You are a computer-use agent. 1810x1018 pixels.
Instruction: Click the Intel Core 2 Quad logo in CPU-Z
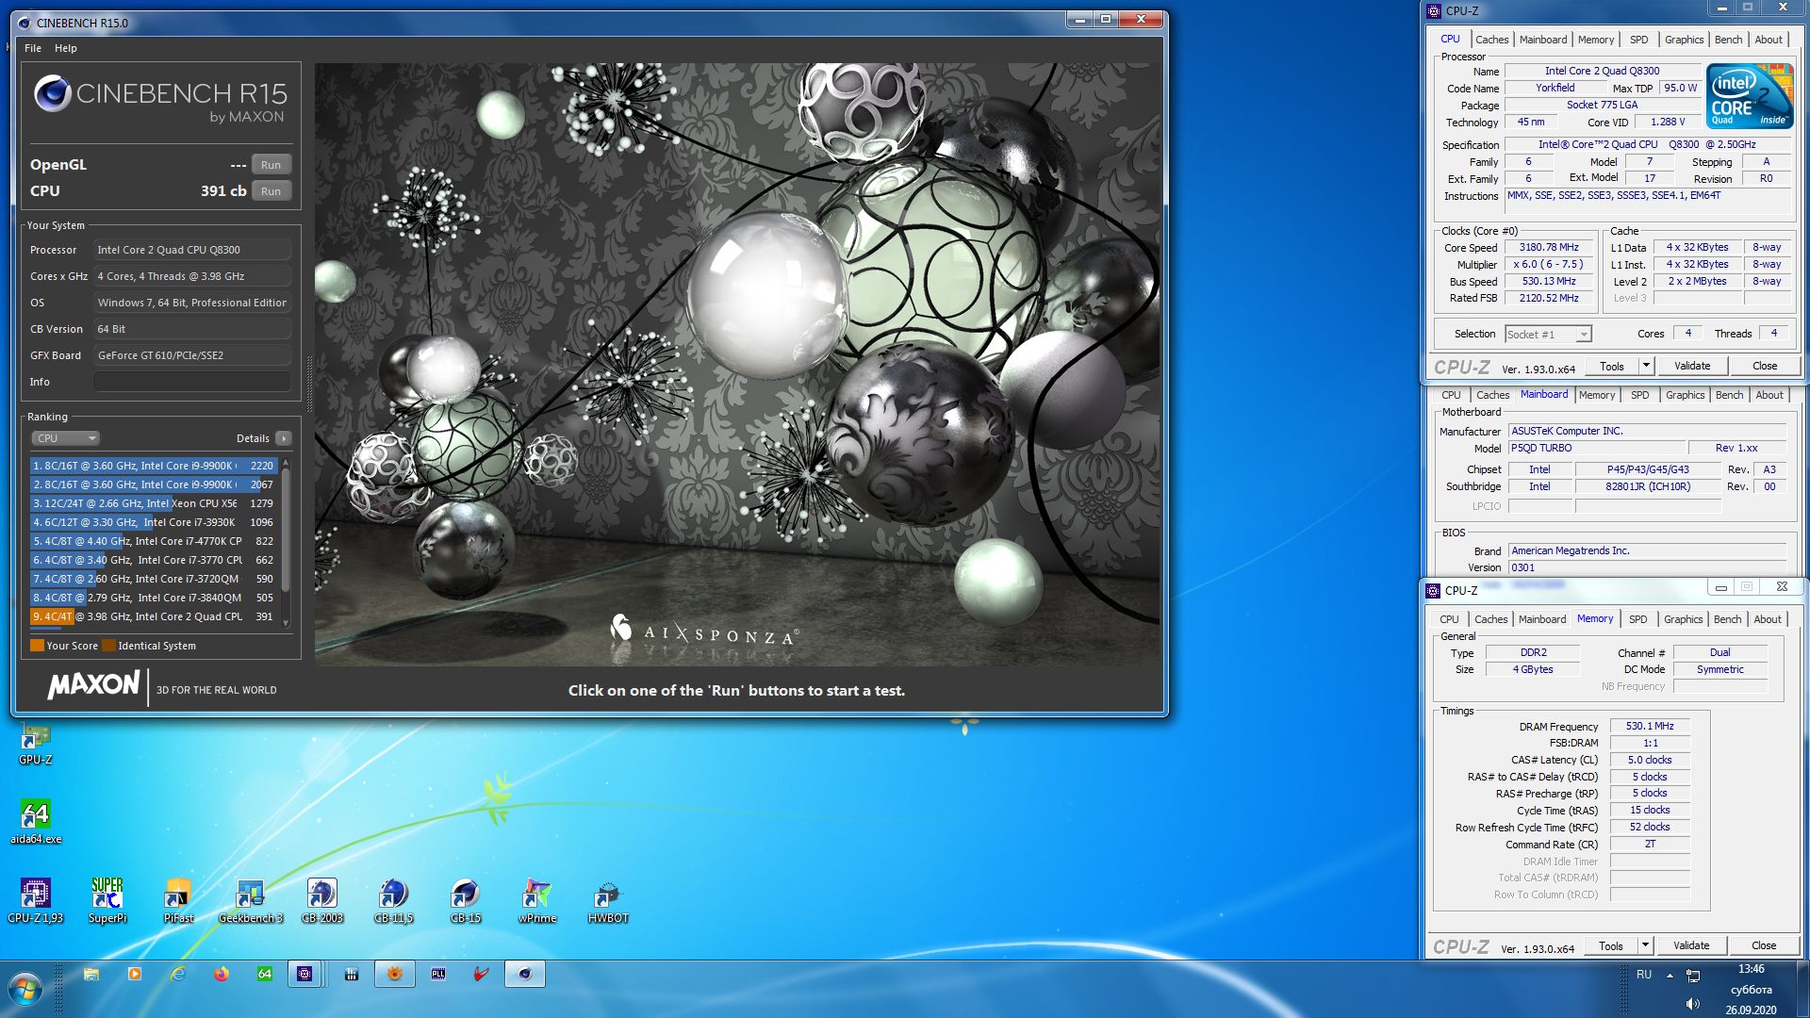coord(1749,96)
